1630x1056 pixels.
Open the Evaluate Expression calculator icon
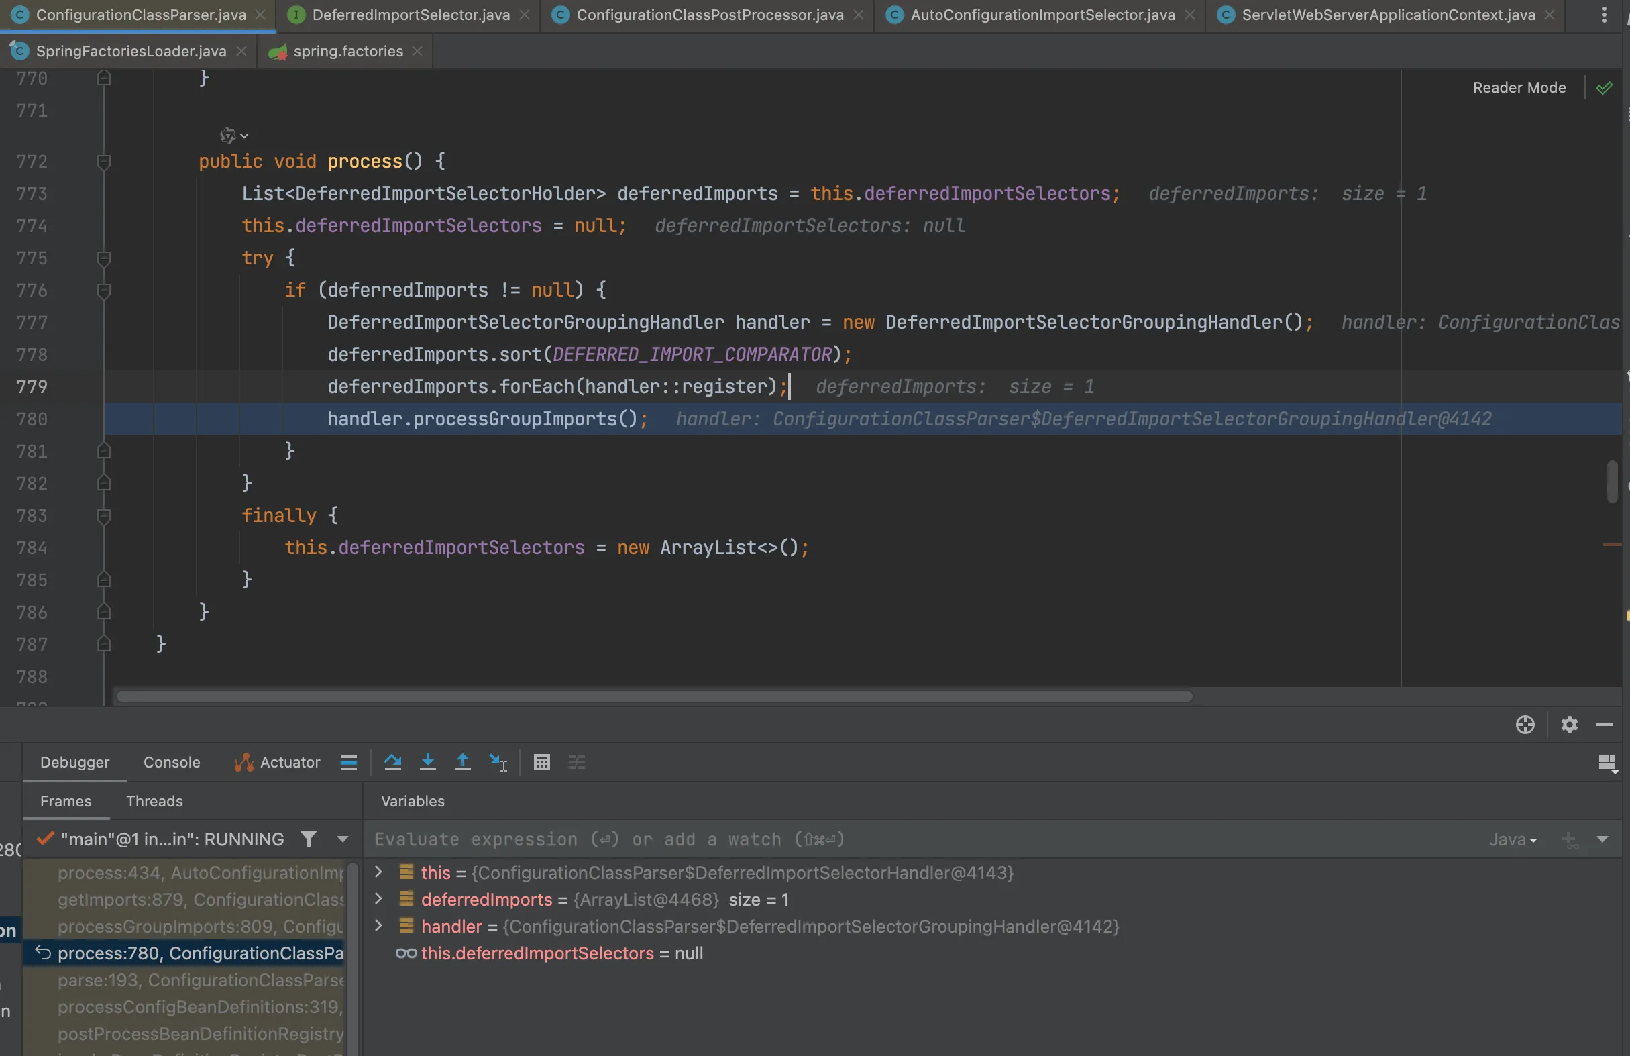(541, 762)
